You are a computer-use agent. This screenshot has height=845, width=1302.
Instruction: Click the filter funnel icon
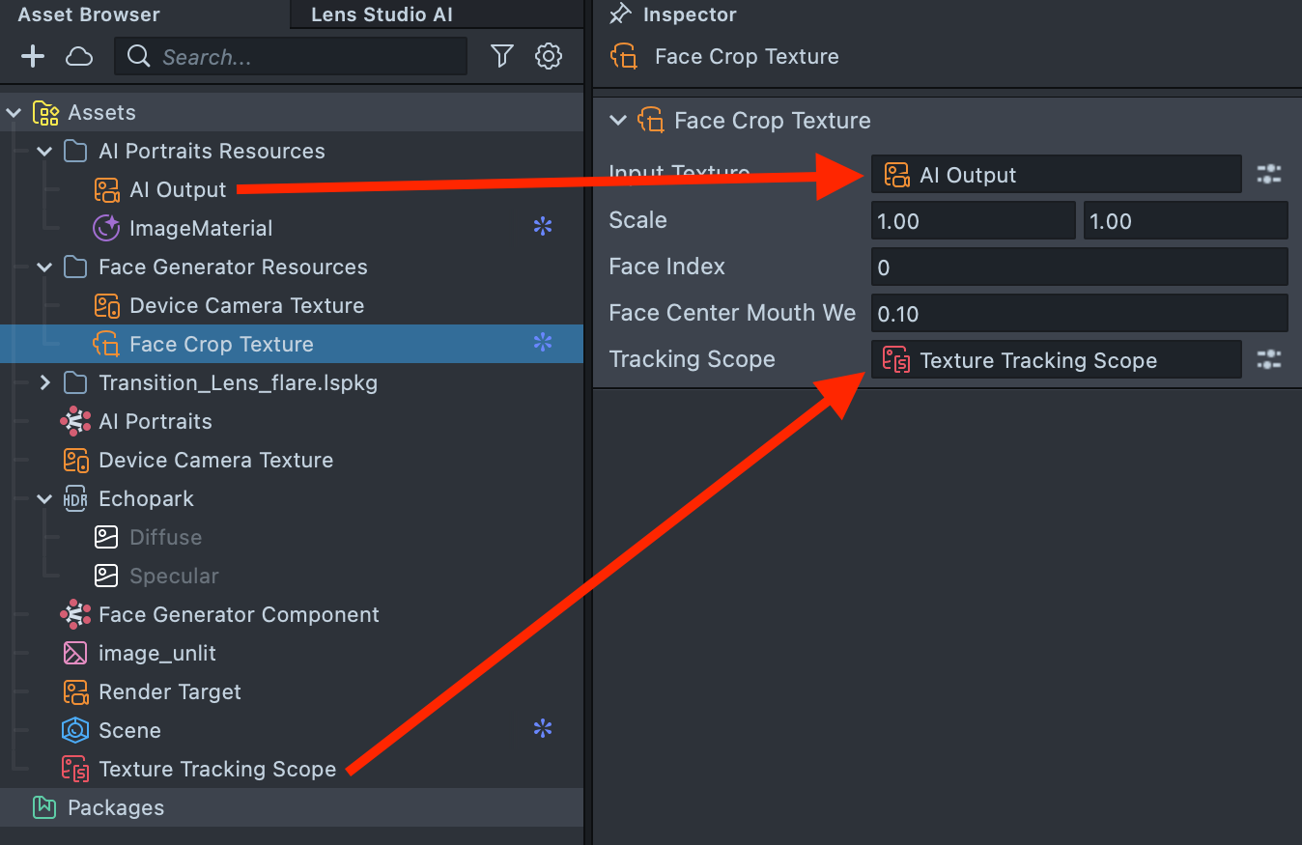coord(501,57)
